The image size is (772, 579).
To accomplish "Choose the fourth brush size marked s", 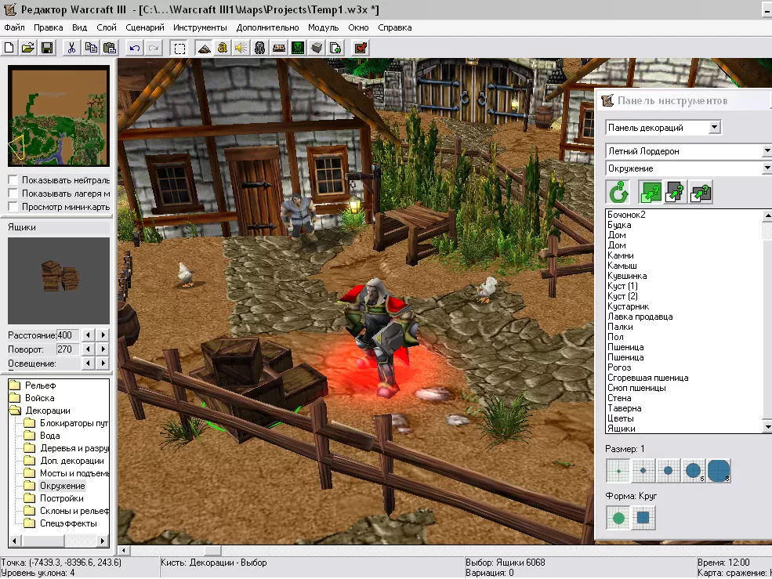I will tap(693, 471).
